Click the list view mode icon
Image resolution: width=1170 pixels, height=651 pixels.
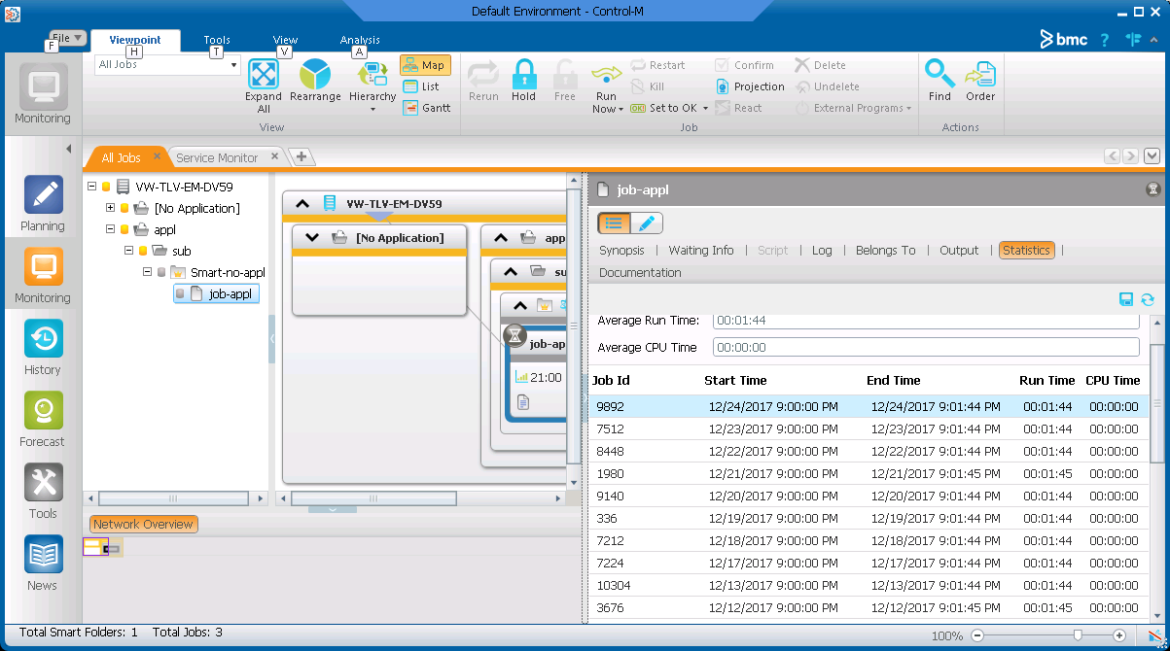(614, 223)
